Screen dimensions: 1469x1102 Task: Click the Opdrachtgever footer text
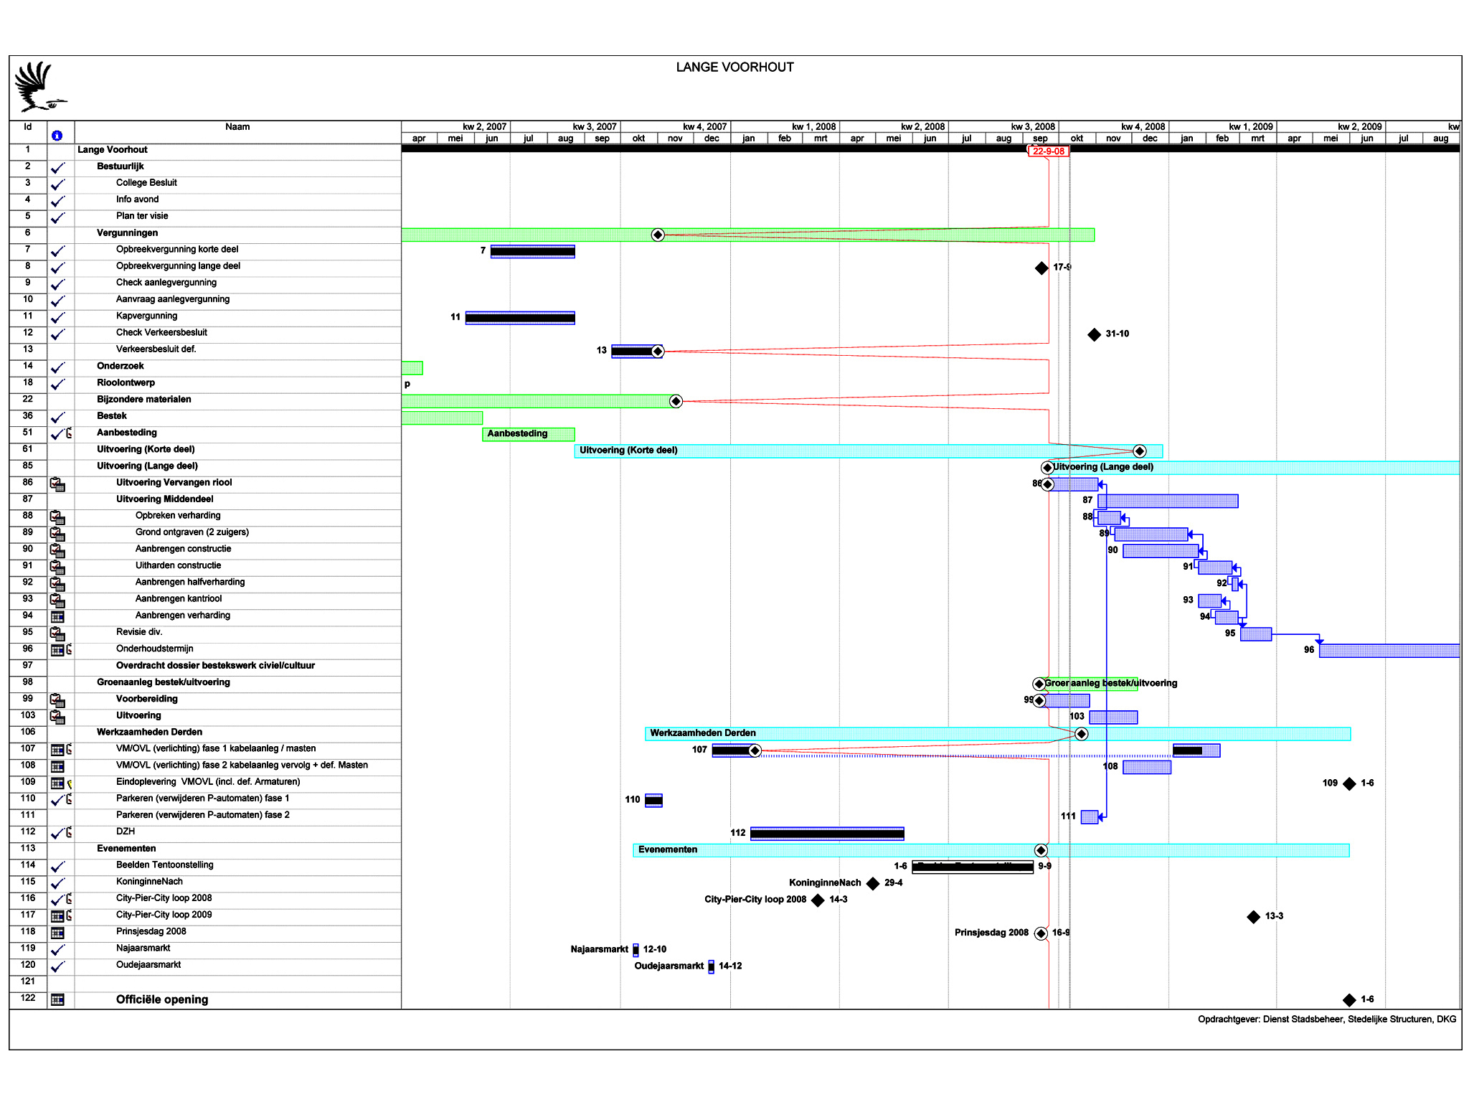(x=1327, y=1019)
